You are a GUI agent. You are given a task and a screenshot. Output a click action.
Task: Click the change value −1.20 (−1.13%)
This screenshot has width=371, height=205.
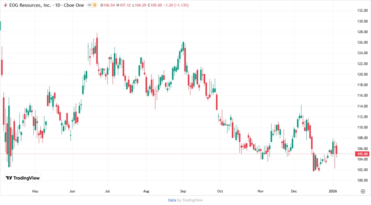[176, 5]
